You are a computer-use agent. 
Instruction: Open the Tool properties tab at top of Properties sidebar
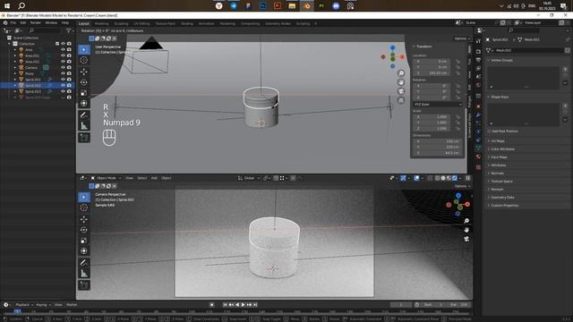[478, 41]
